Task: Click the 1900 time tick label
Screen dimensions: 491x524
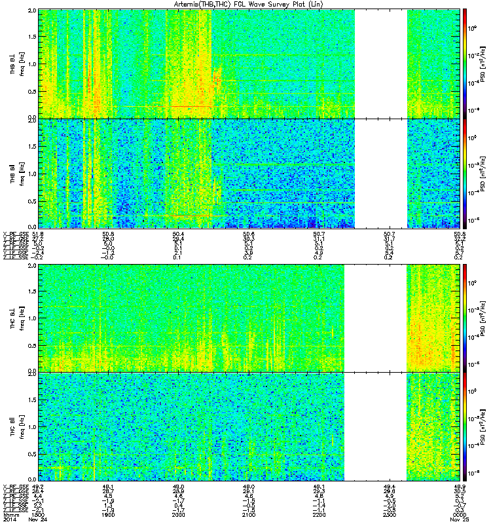Action: pyautogui.click(x=108, y=515)
